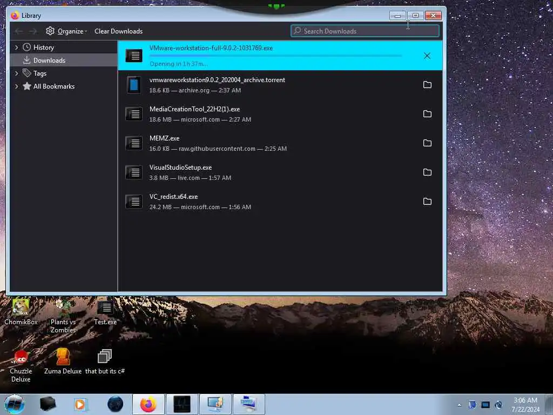553x415 pixels.
Task: Show hidden system tray icons
Action: pyautogui.click(x=459, y=405)
